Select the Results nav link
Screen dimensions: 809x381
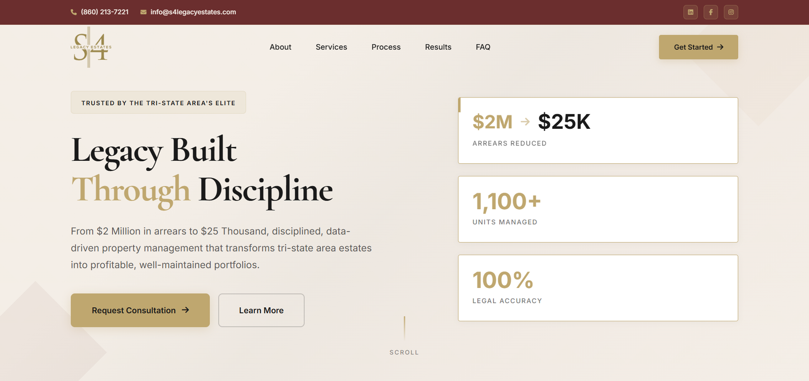pyautogui.click(x=438, y=47)
